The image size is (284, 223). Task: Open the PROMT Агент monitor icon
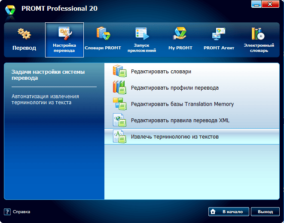pyautogui.click(x=219, y=34)
